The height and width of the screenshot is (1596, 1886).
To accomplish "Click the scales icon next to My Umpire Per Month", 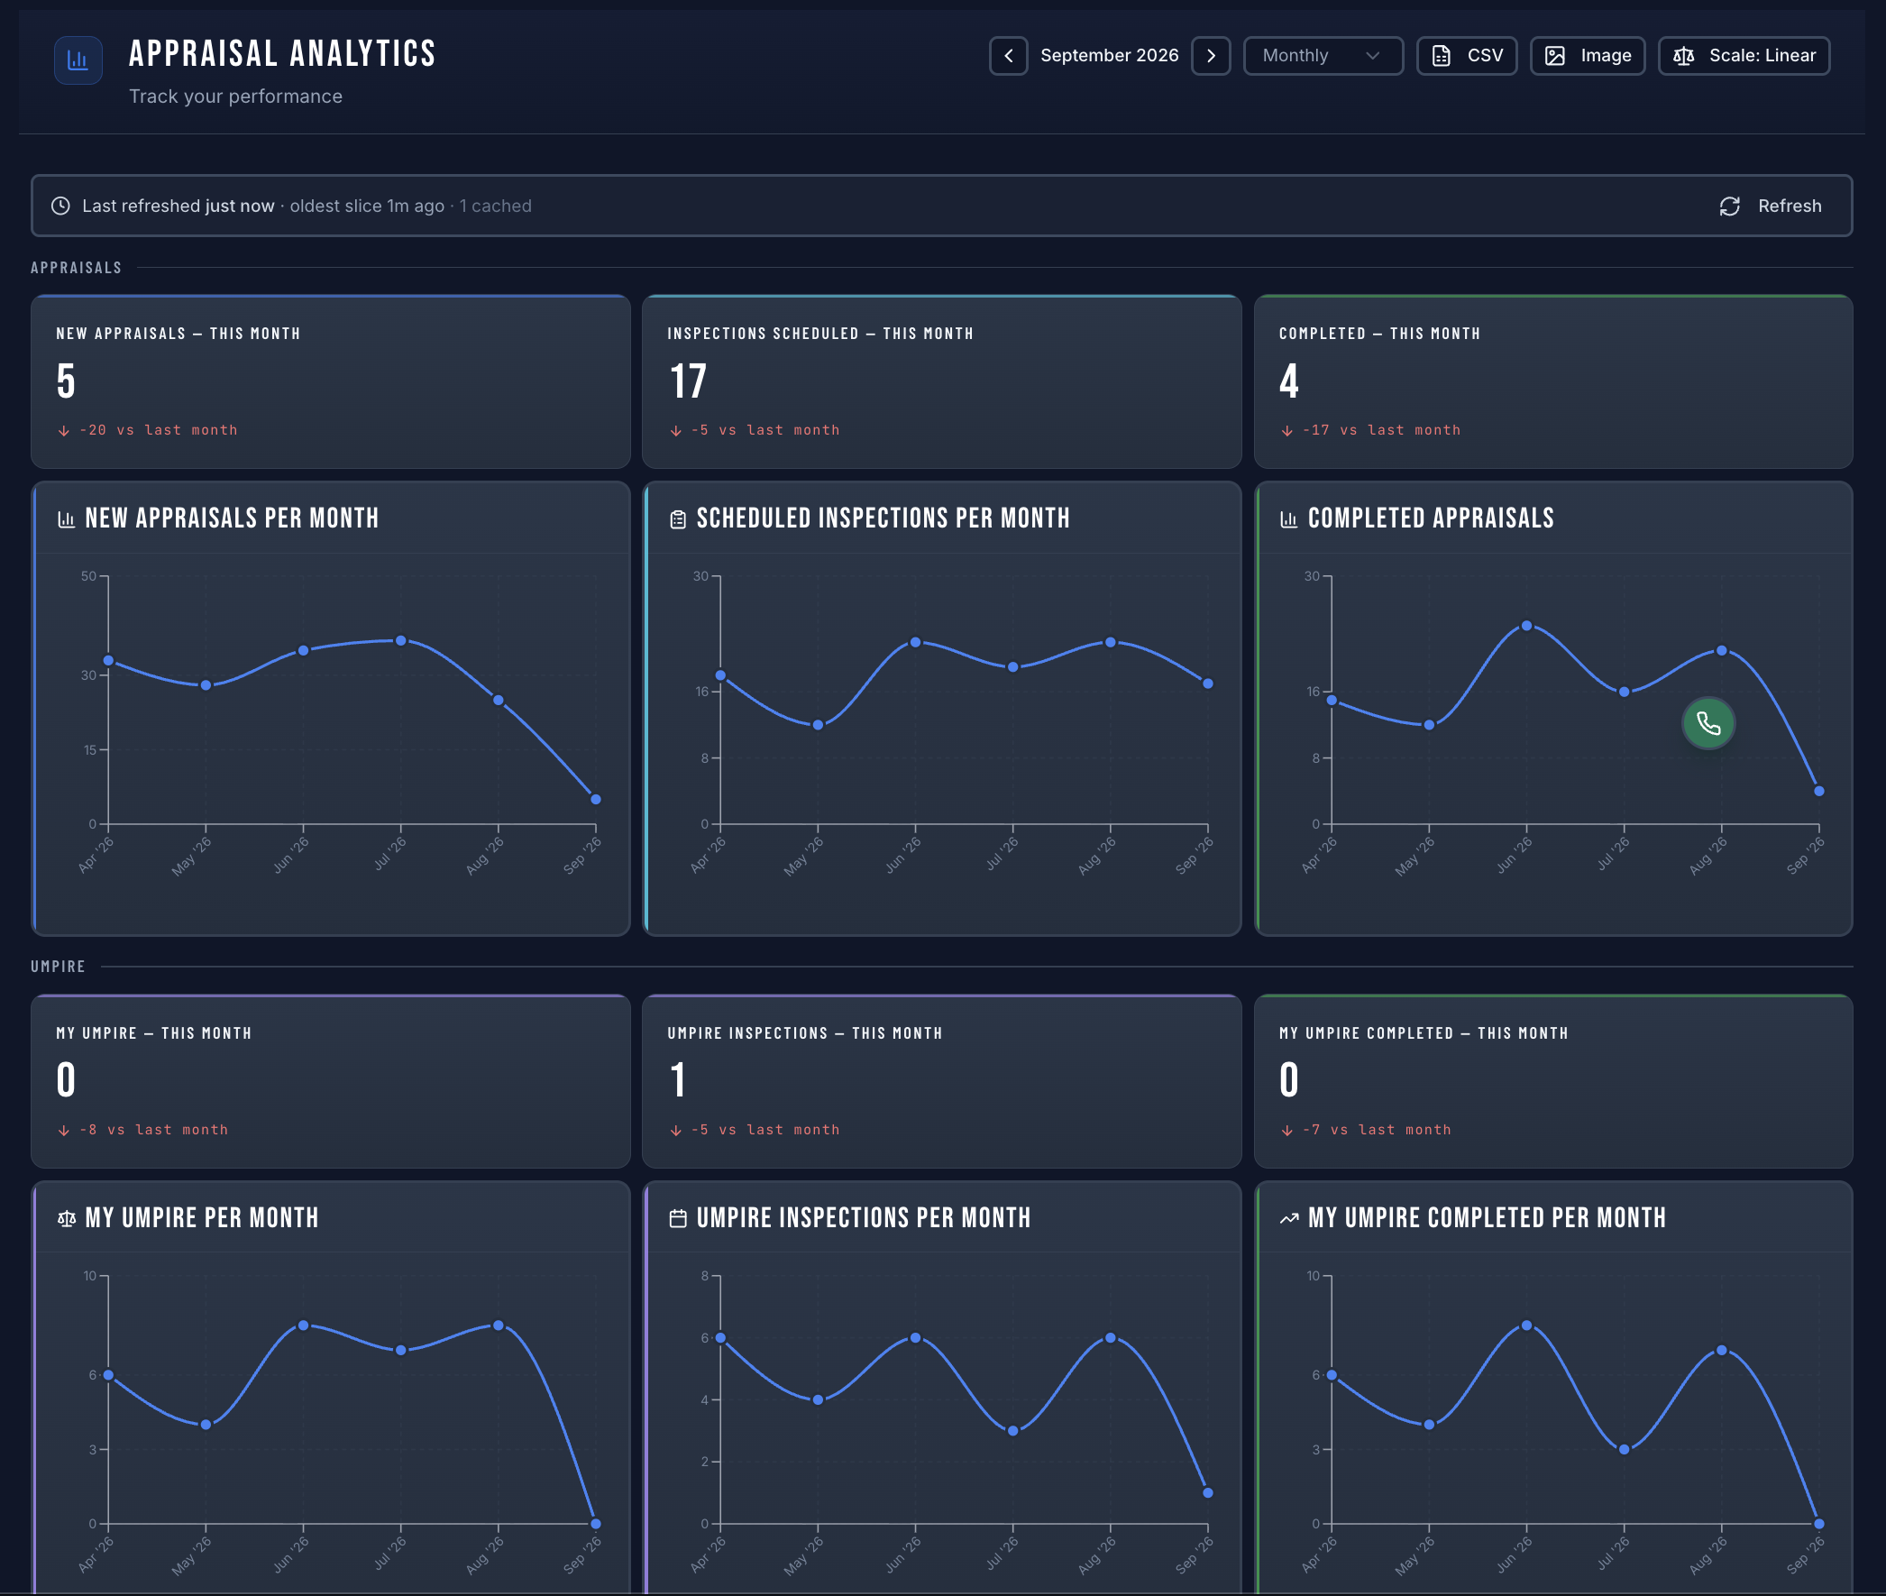I will coord(66,1219).
